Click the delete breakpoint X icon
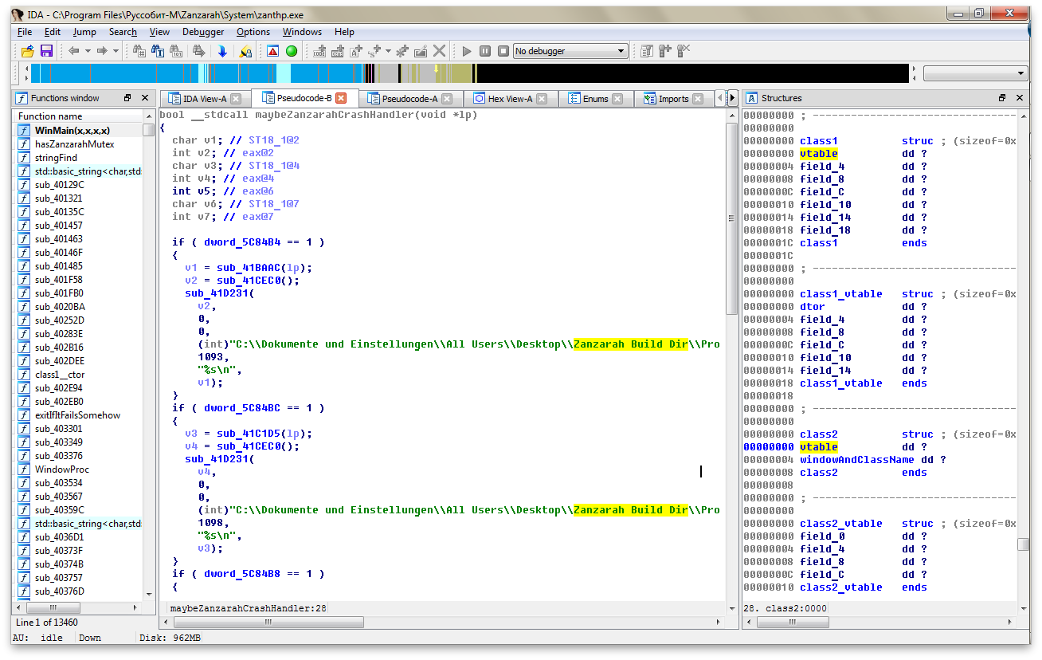1042x660 pixels. click(683, 51)
